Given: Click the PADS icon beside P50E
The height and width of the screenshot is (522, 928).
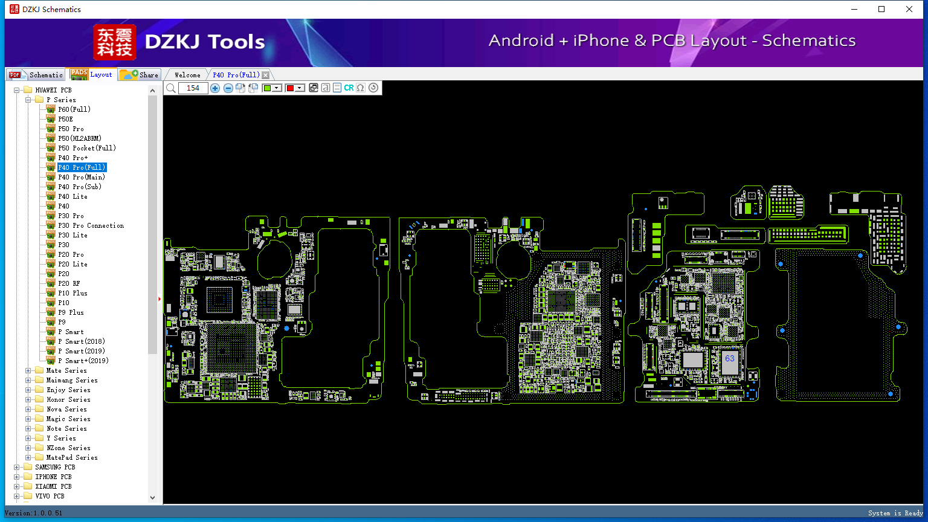Looking at the screenshot, I should point(51,119).
